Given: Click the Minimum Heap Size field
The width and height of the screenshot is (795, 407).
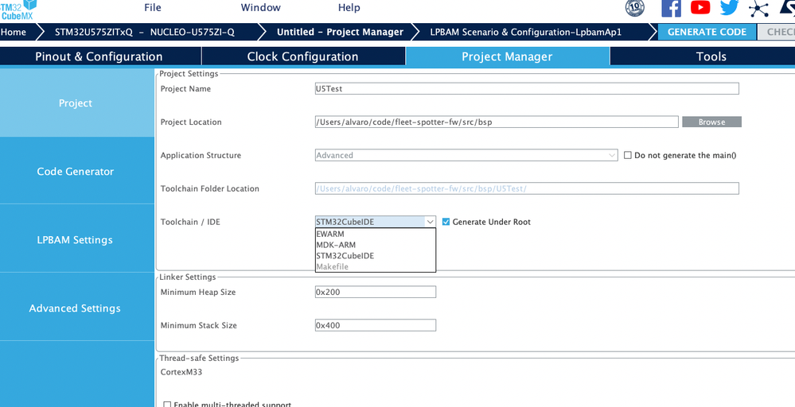Looking at the screenshot, I should coord(375,292).
